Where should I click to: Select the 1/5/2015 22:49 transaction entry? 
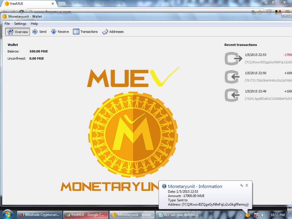258,95
